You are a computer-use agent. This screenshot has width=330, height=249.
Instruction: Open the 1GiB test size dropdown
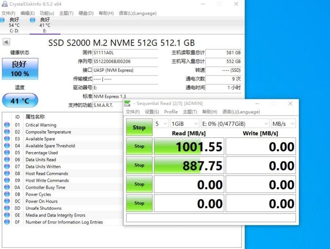point(184,124)
